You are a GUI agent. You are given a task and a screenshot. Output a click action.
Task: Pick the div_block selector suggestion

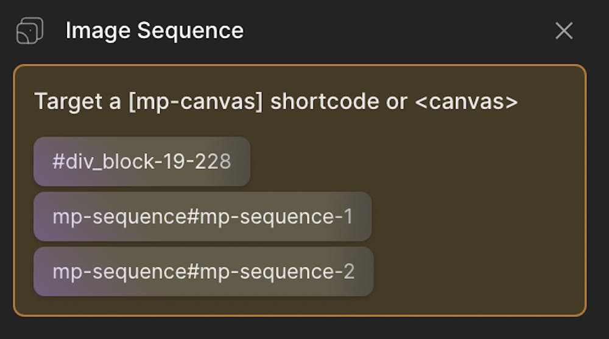tap(142, 162)
